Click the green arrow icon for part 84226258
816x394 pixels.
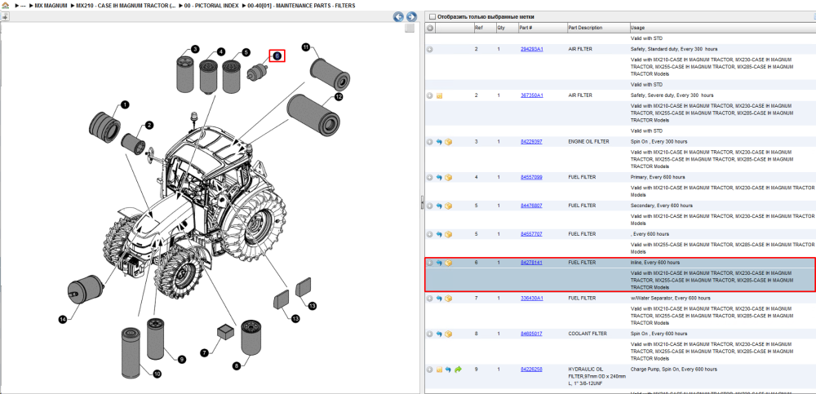tap(458, 370)
